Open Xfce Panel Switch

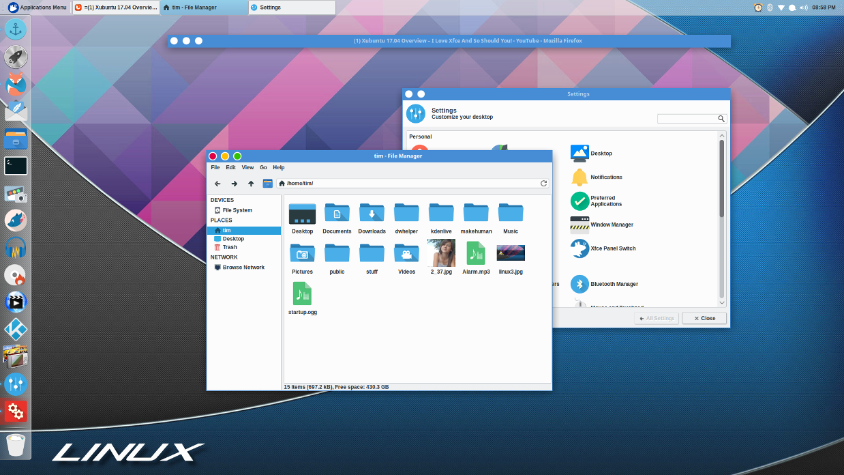[x=603, y=248]
